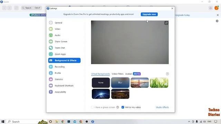Choose green grass background
This screenshot has width=221, height=124.
click(159, 83)
